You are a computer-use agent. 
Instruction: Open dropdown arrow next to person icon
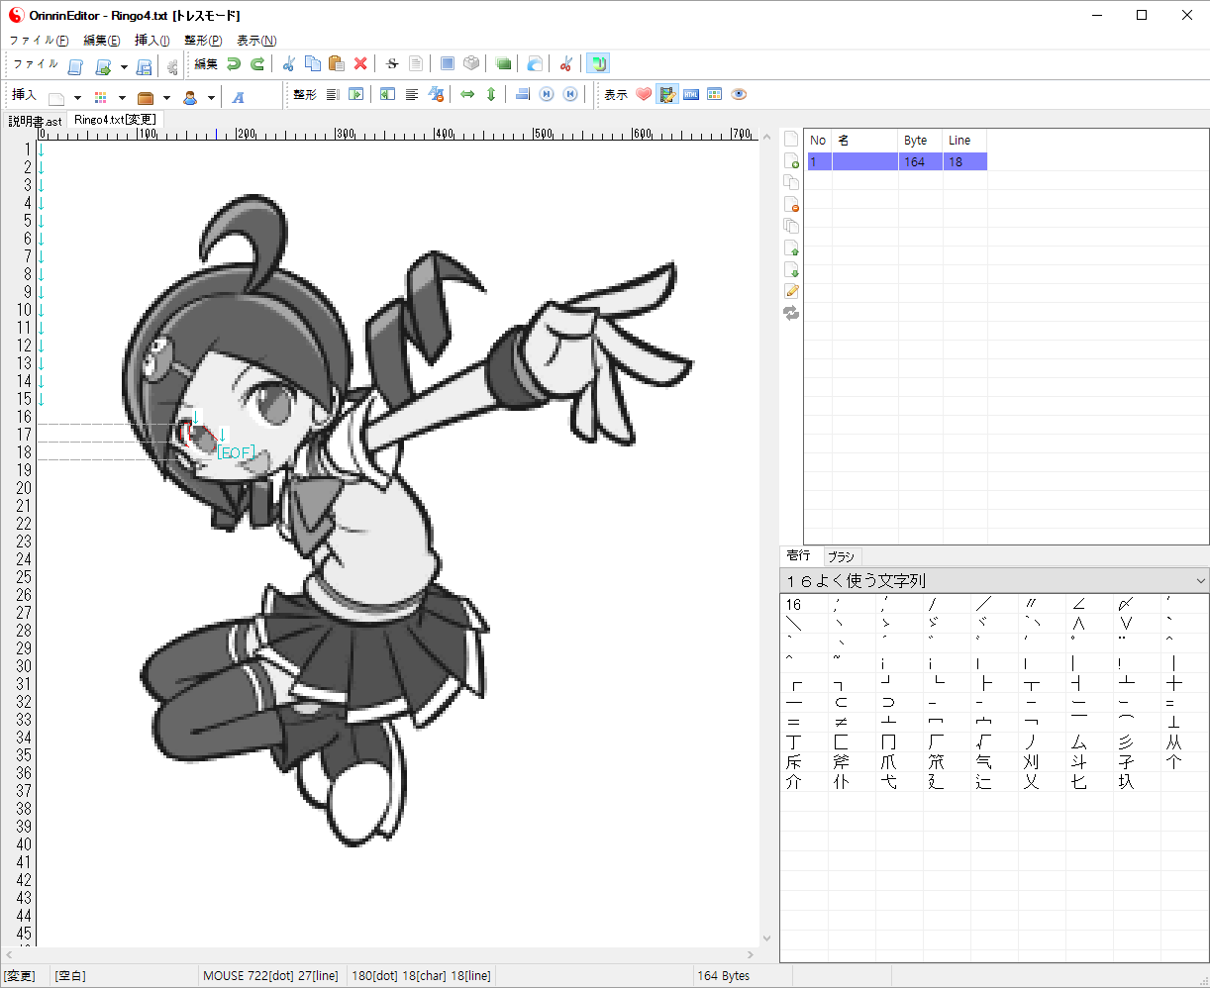coord(211,98)
